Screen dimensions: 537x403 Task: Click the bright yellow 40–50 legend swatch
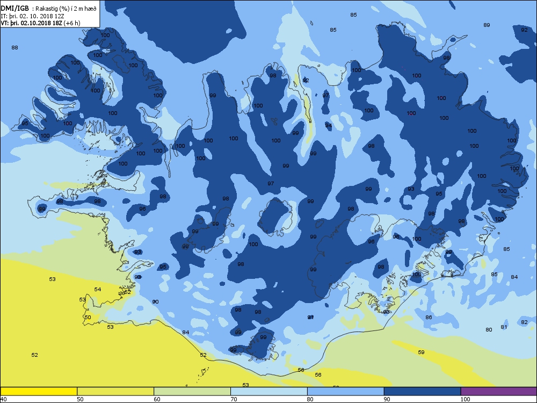coord(39,391)
